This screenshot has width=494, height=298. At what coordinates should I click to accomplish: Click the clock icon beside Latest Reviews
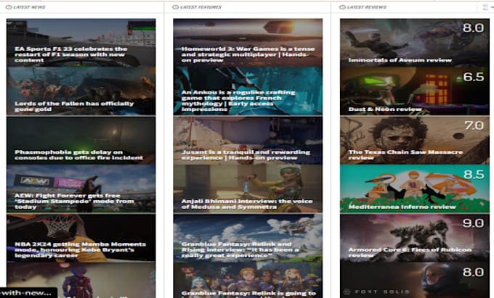pyautogui.click(x=342, y=7)
